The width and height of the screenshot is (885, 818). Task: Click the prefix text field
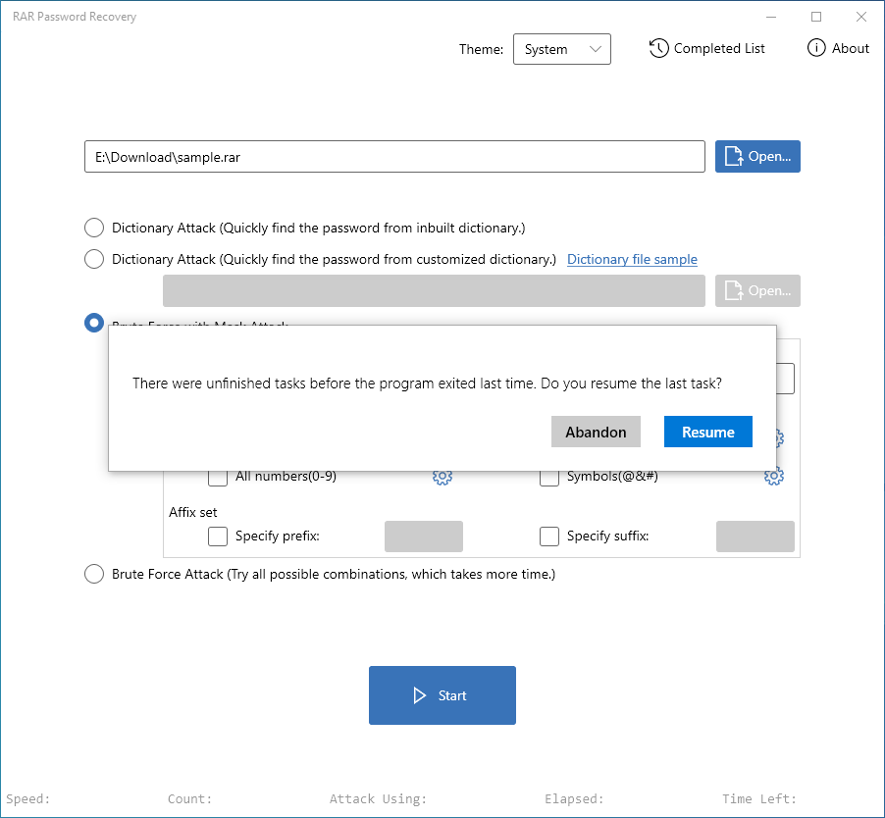(424, 537)
